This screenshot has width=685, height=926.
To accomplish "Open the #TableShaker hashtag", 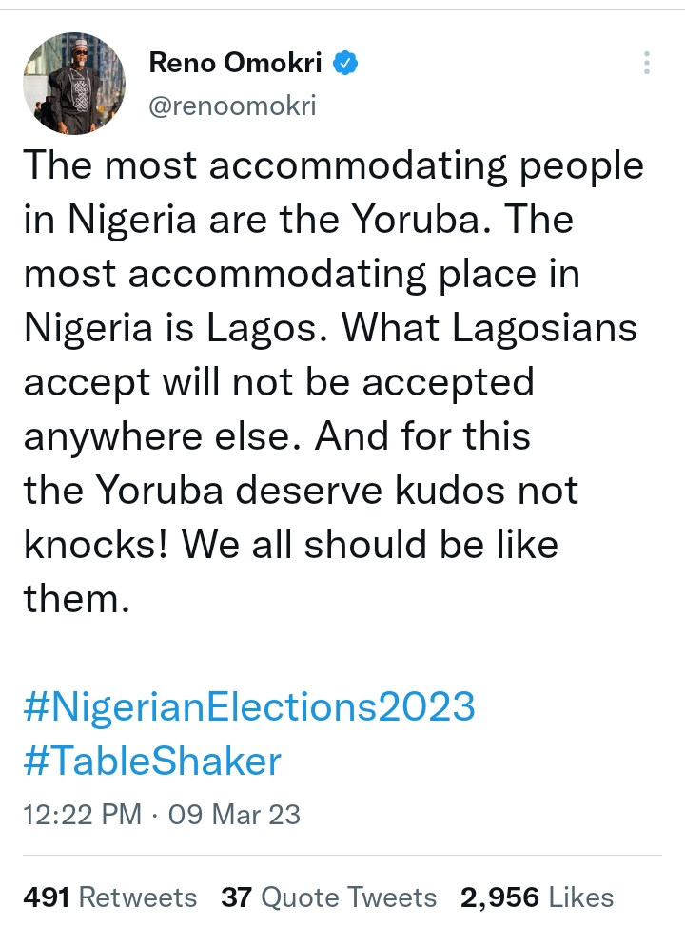I will point(152,761).
